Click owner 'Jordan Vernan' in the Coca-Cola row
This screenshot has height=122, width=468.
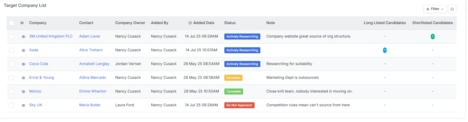coord(128,64)
